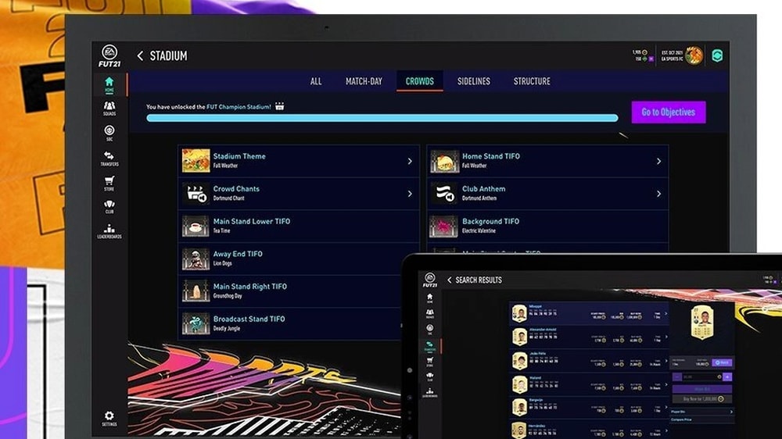Click the green FIFA points icon
Viewport: 782px width, 439px height.
click(x=644, y=59)
